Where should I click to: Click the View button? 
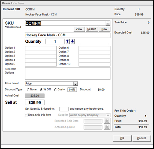(x=79, y=29)
